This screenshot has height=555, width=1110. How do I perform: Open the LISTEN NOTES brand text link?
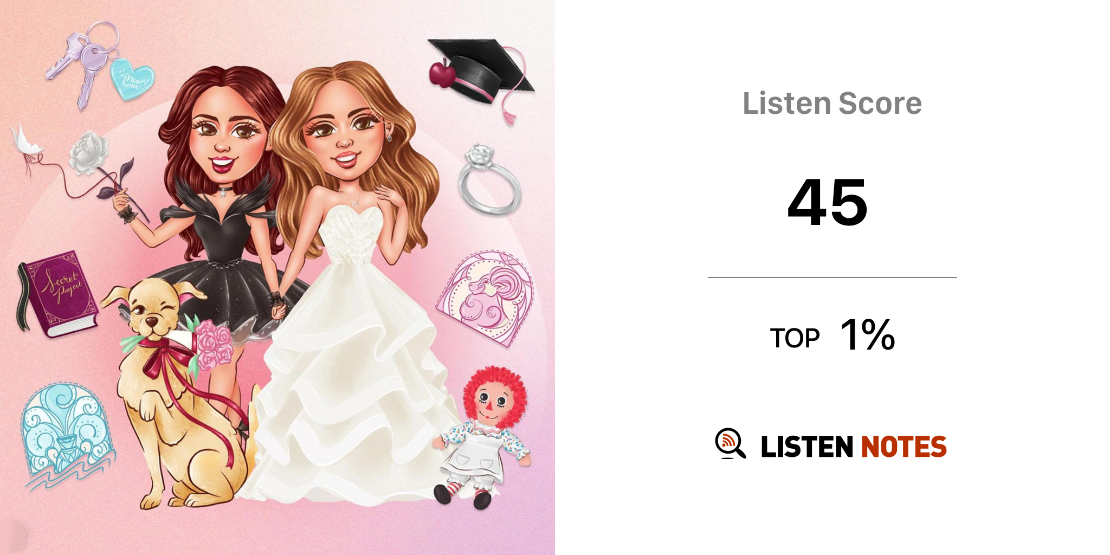point(854,447)
